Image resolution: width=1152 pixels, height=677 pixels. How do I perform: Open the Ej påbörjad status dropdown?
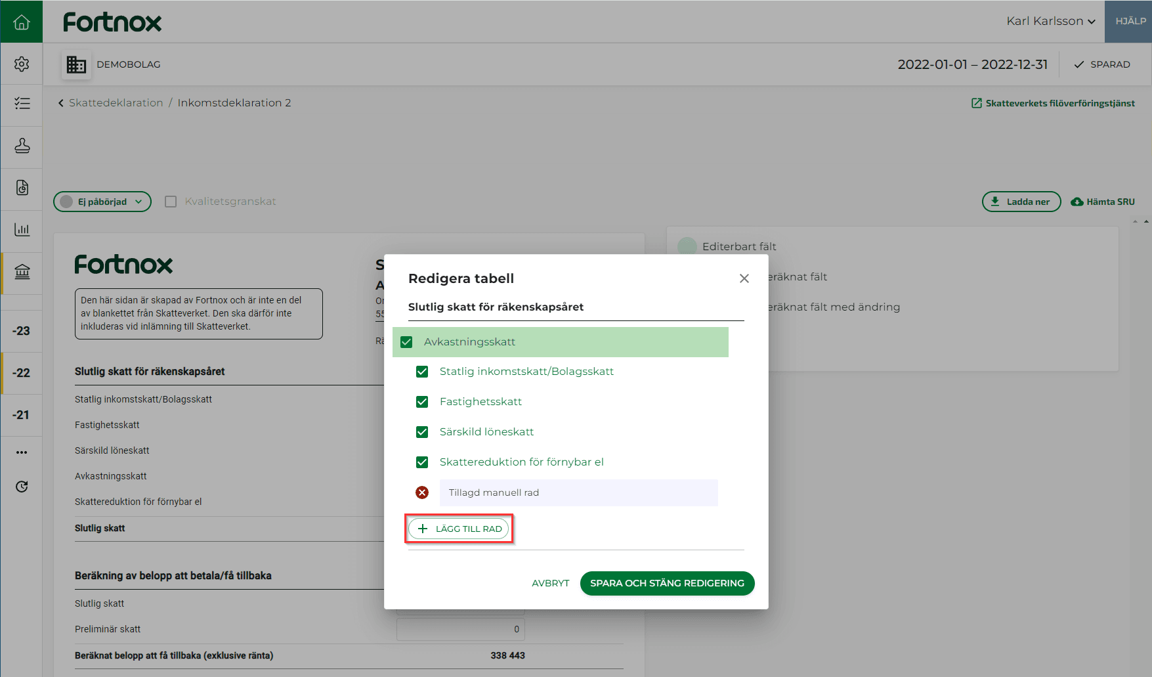102,202
